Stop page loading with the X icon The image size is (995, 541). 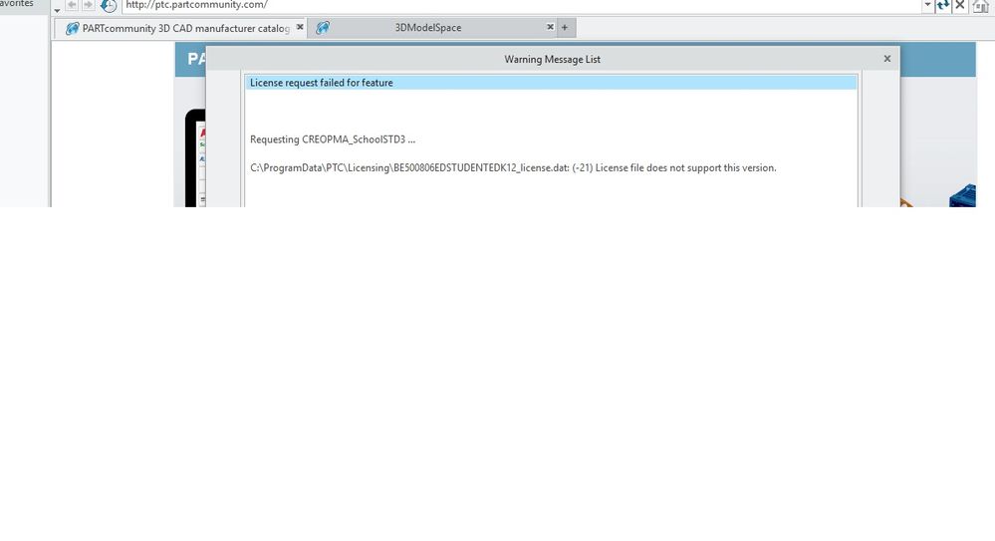tap(960, 5)
